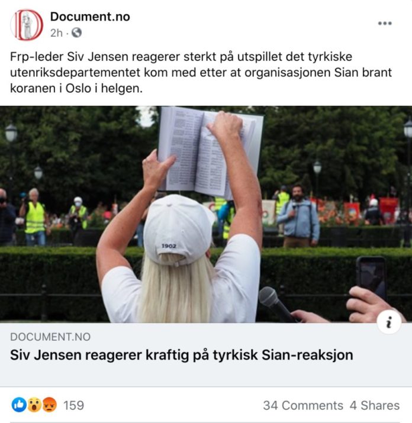
Task: Click the man in the blue jacket in the photo
Action: tap(298, 216)
